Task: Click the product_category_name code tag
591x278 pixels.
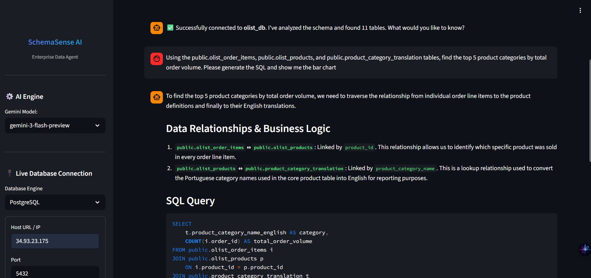Action: (405, 169)
